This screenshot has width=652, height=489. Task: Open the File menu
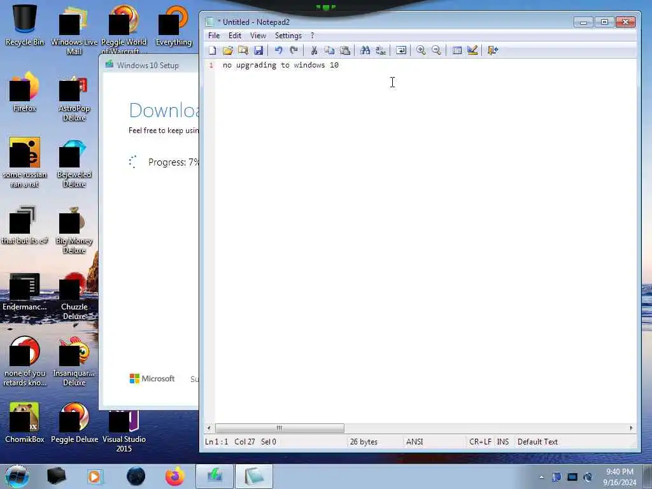click(x=214, y=36)
